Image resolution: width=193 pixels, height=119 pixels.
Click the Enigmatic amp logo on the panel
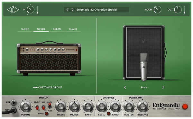tap(166, 106)
